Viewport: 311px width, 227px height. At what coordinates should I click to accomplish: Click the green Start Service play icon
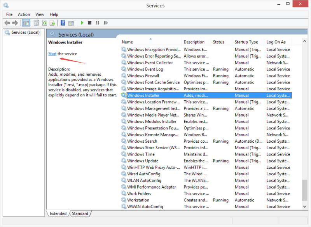click(x=82, y=23)
